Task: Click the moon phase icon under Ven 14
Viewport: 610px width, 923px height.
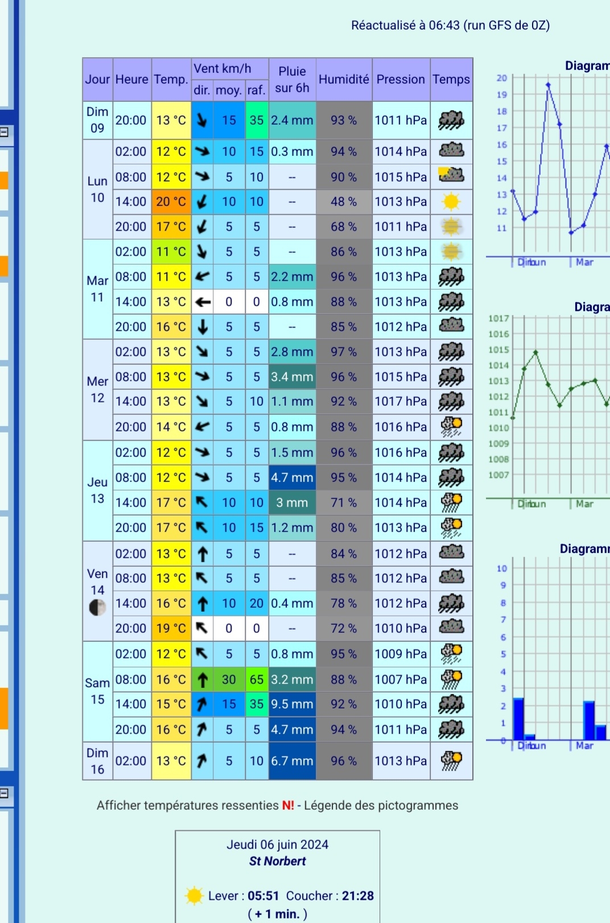Action: coord(97,608)
